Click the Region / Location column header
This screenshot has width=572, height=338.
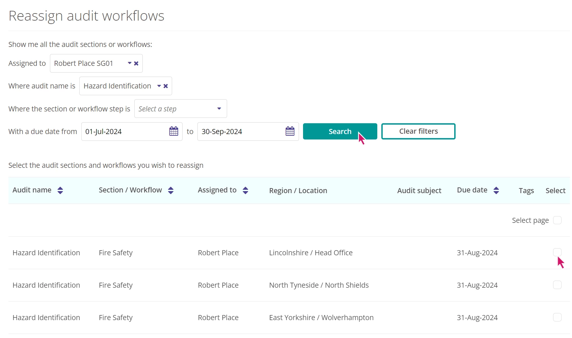pos(298,191)
